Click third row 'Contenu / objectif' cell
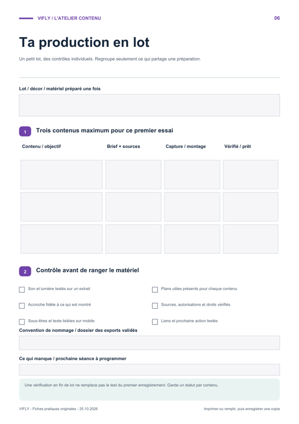The width and height of the screenshot is (299, 424). click(x=61, y=239)
